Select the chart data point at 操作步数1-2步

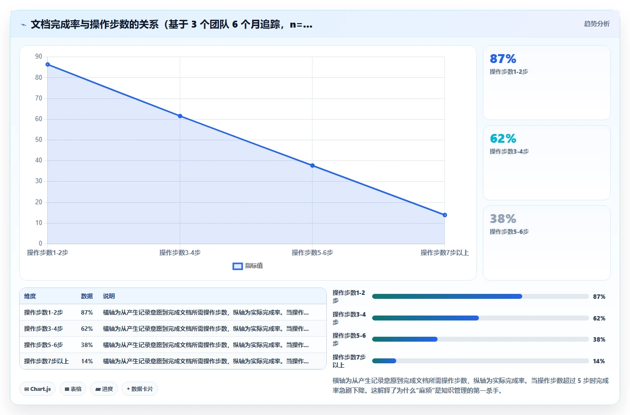pos(48,64)
